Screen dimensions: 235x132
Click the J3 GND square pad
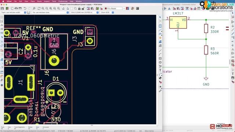click(x=90, y=32)
